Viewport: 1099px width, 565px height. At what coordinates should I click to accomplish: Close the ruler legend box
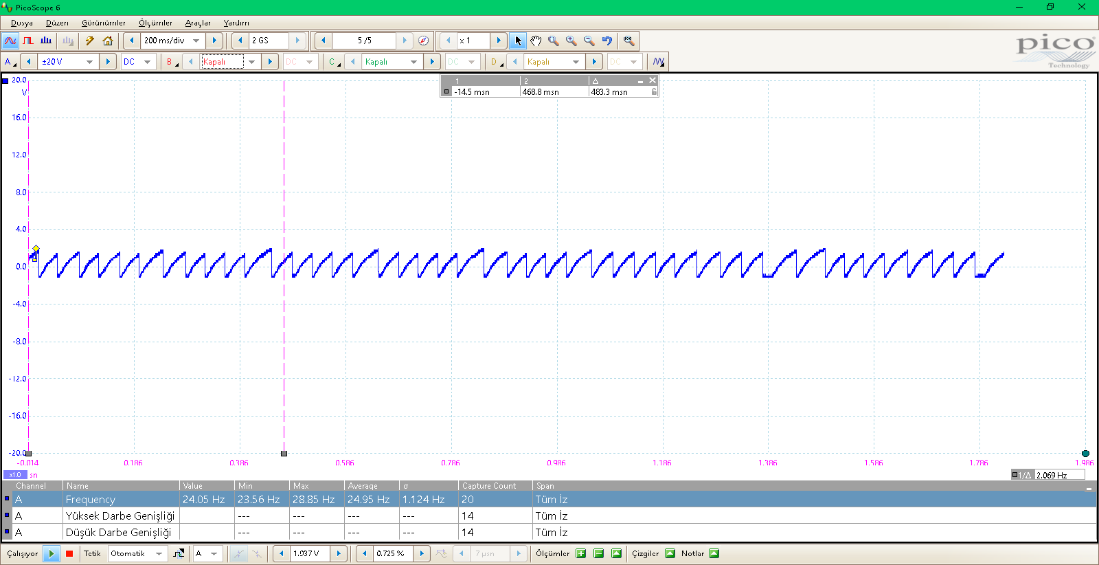[x=653, y=80]
